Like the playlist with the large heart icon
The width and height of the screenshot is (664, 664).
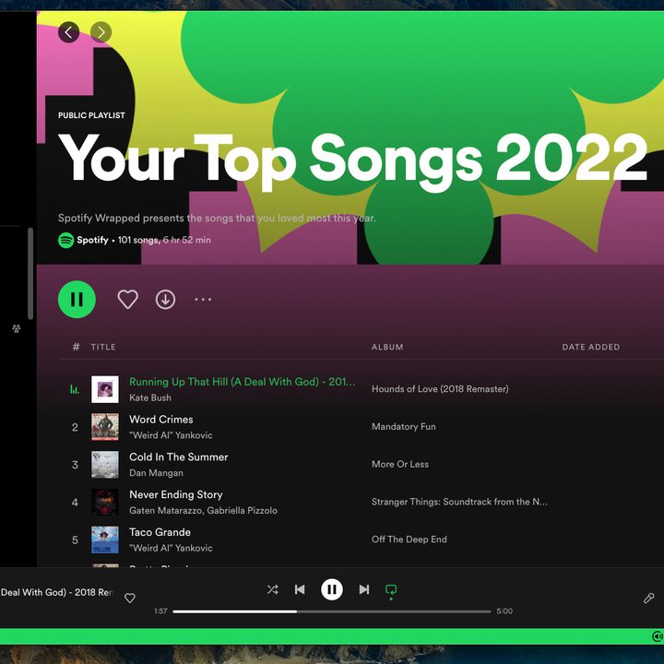127,300
